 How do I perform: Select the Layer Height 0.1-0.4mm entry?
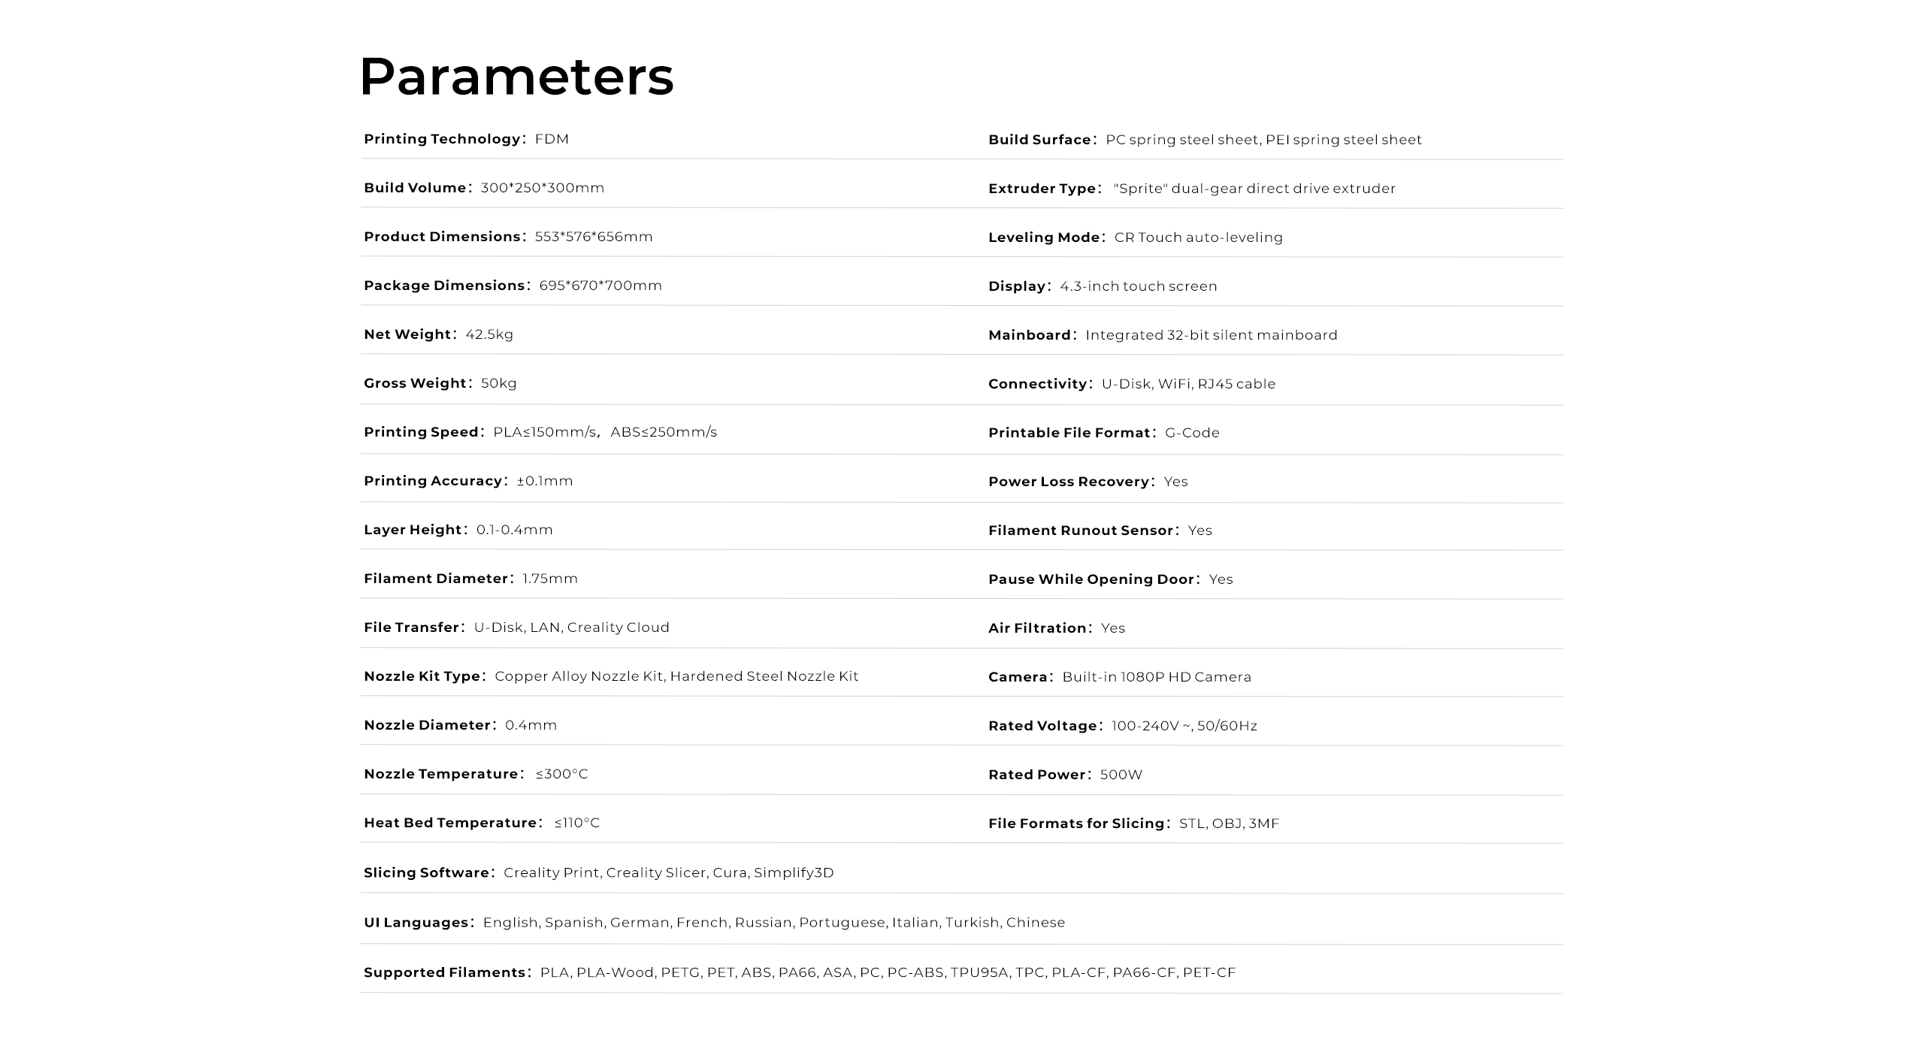[458, 530]
